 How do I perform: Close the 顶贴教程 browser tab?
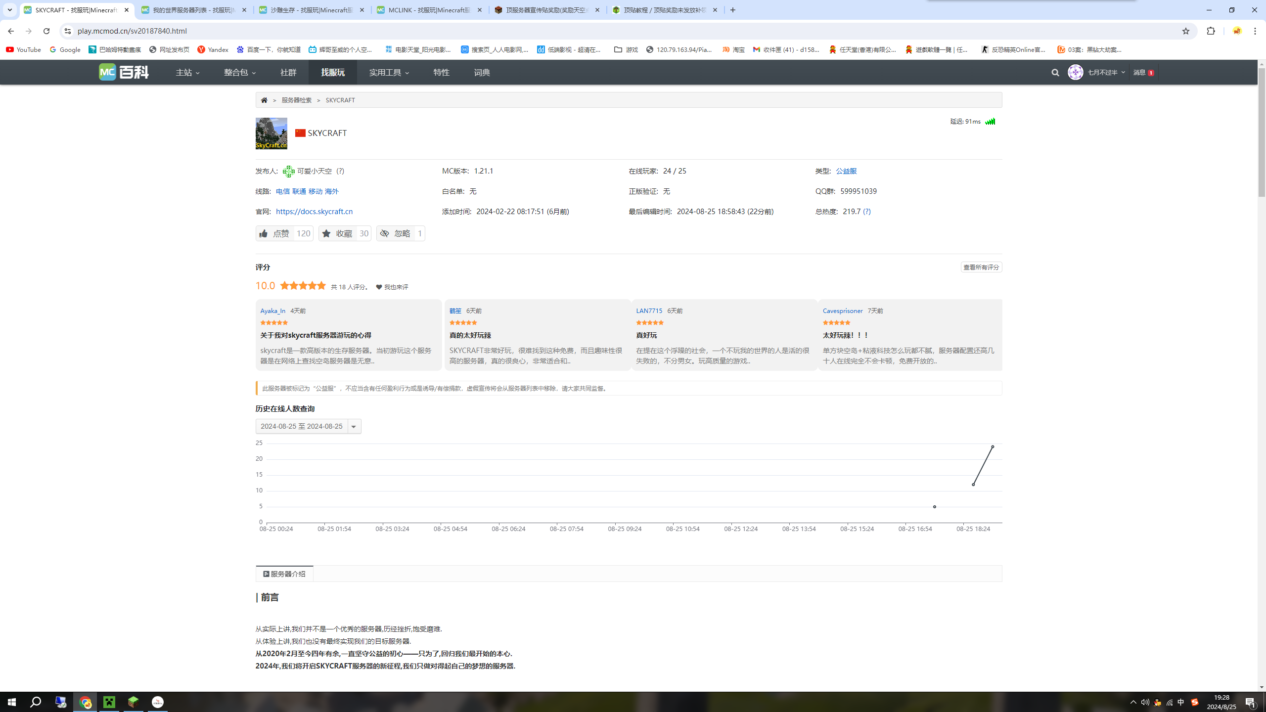click(x=715, y=10)
